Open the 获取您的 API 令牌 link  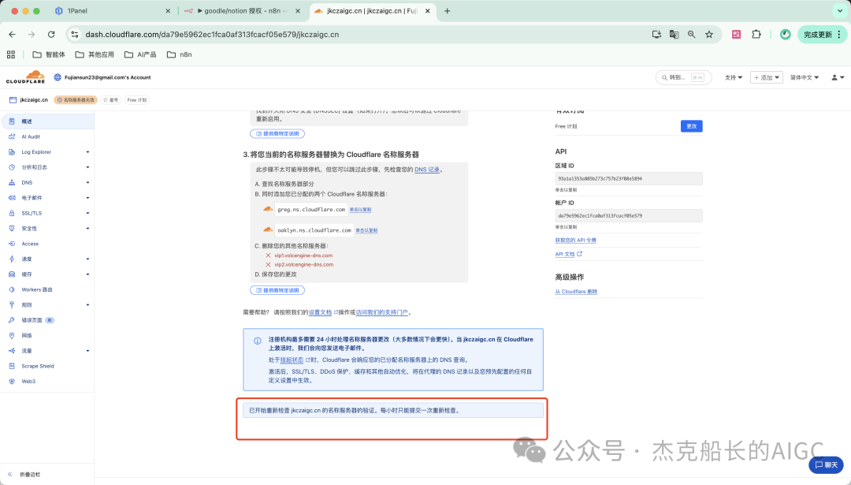click(575, 240)
